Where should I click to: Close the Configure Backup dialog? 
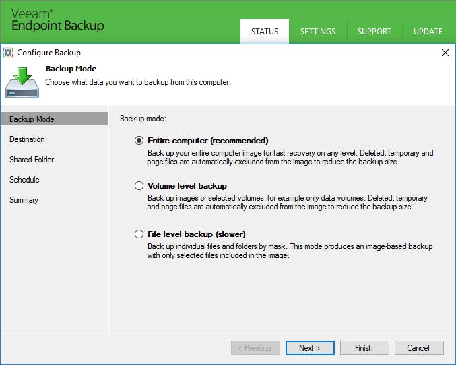tap(445, 53)
